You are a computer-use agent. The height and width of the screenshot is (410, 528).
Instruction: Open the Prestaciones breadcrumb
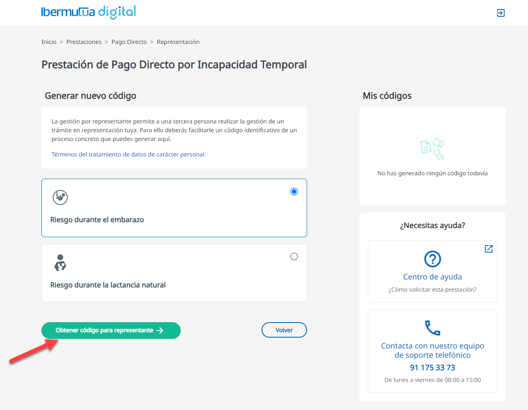coord(84,42)
